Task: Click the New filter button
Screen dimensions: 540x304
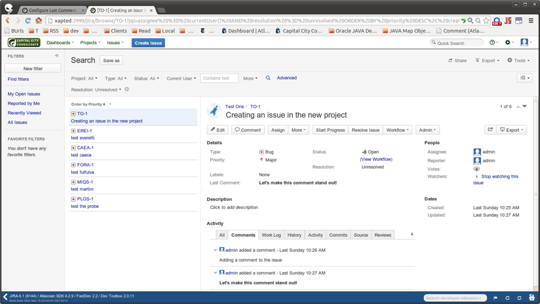Action: 33,69
